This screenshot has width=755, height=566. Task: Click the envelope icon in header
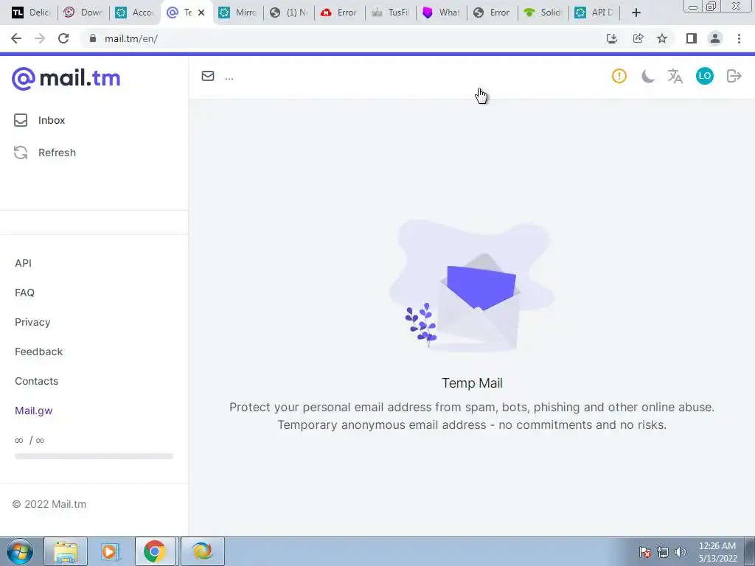pyautogui.click(x=208, y=76)
